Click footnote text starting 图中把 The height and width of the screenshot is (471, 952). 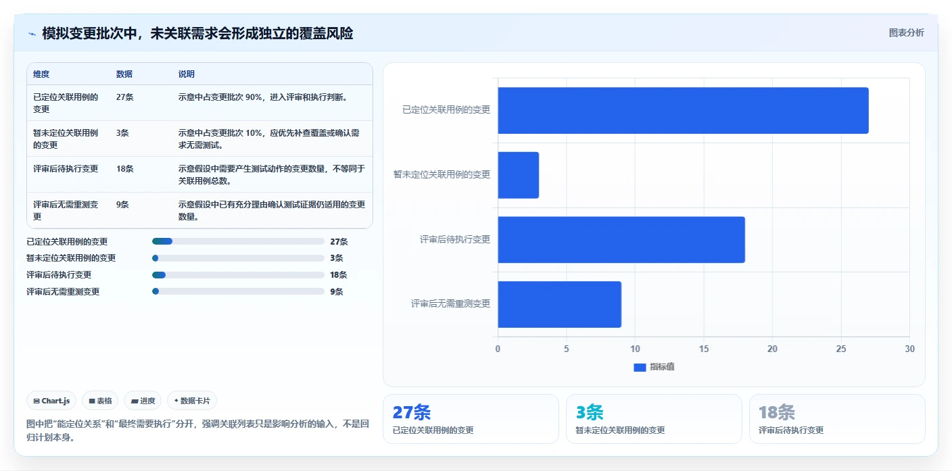[198, 430]
